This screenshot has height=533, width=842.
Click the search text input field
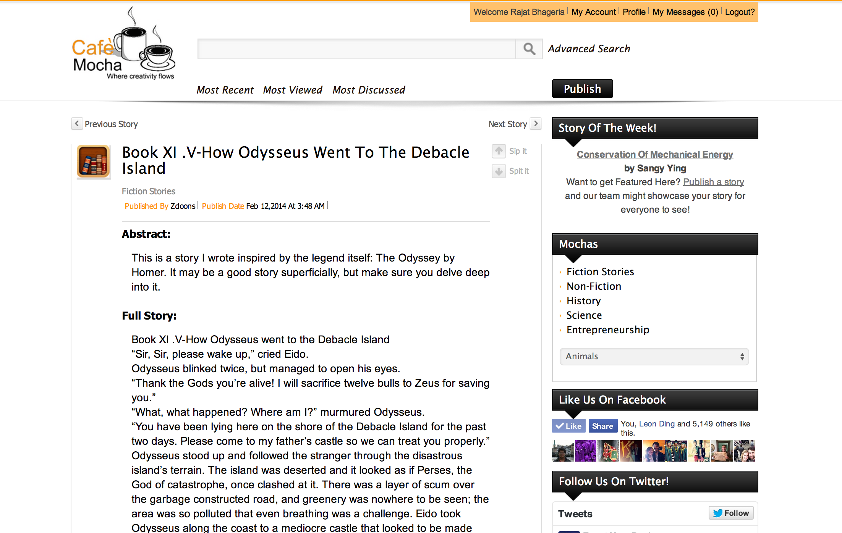click(x=356, y=49)
